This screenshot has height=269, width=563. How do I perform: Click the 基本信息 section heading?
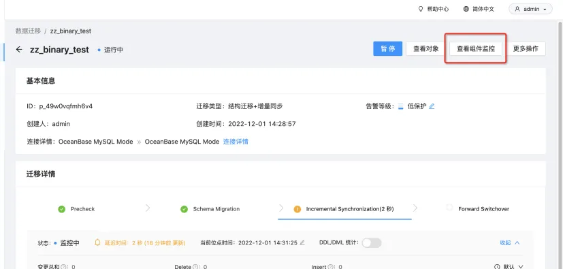41,81
